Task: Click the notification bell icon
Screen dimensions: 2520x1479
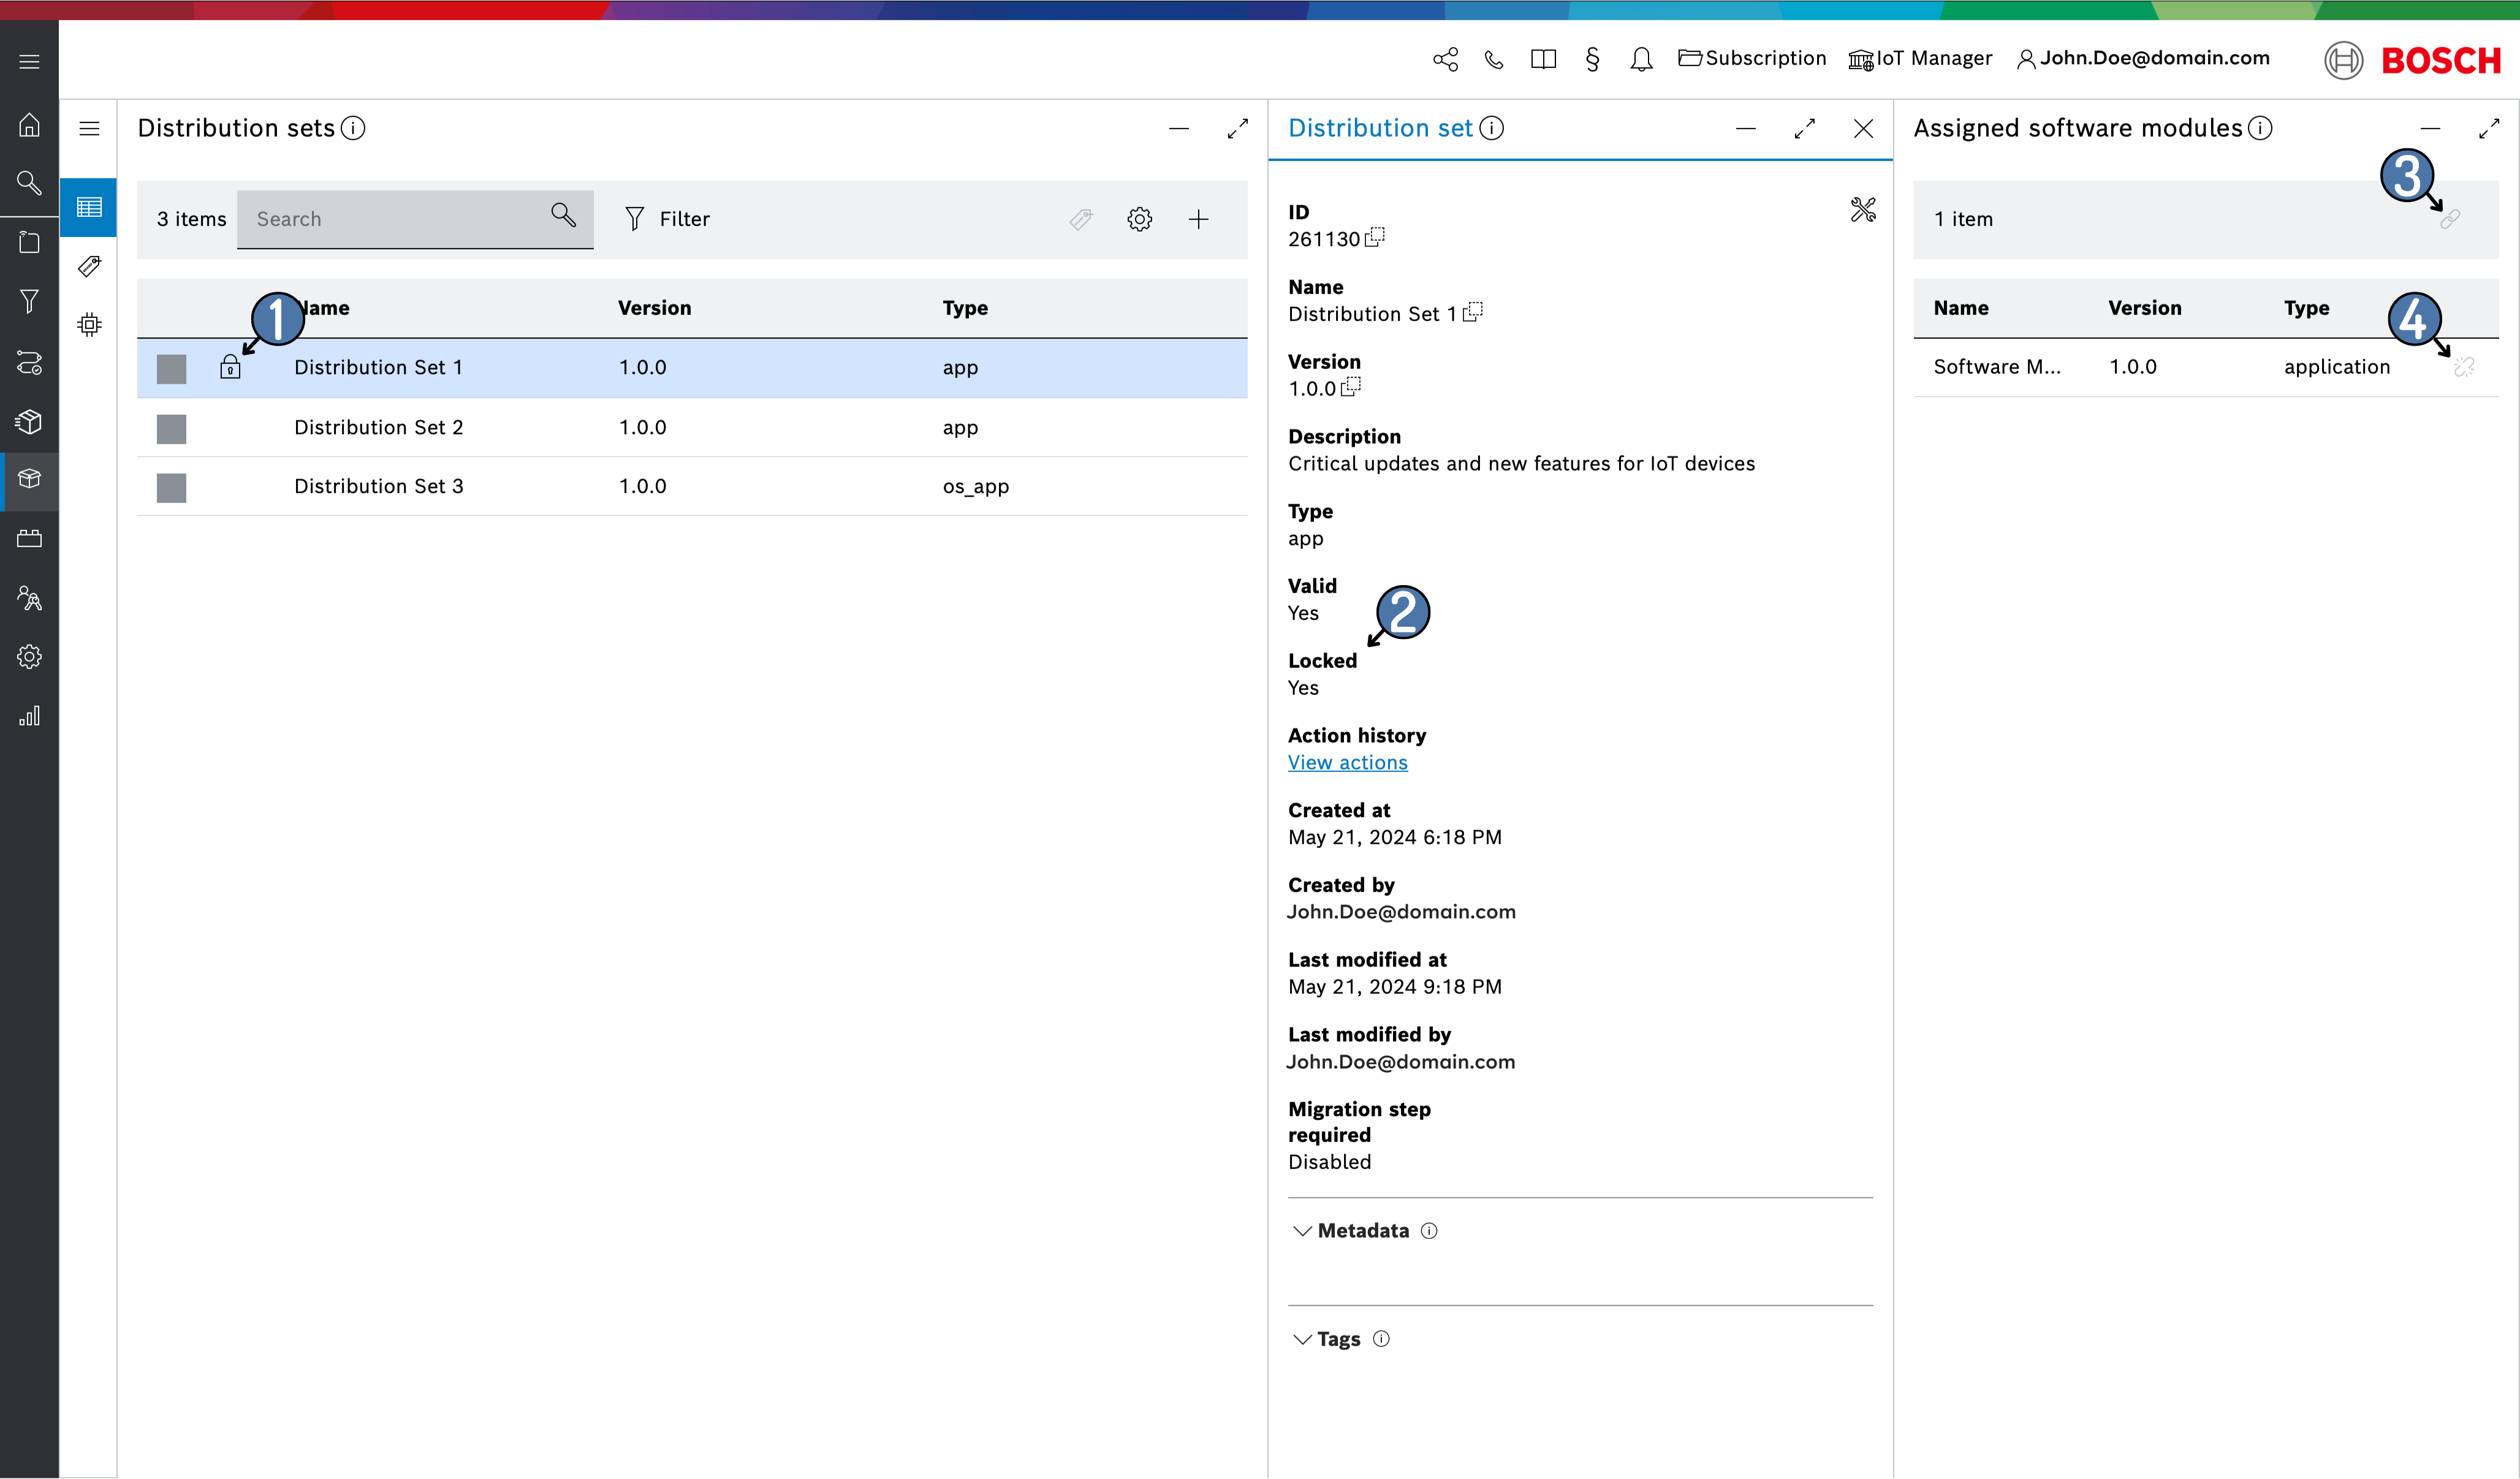Action: point(1641,59)
